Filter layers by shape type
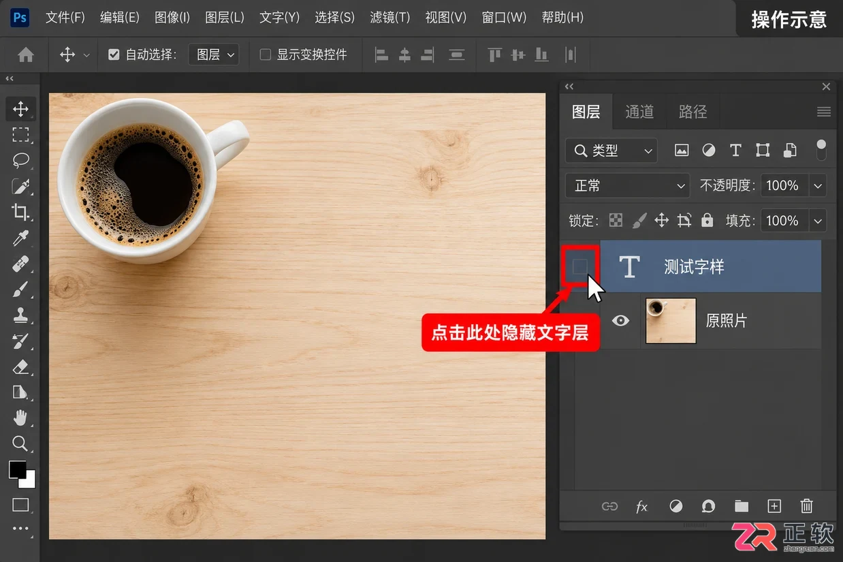The height and width of the screenshot is (562, 843). coord(763,151)
